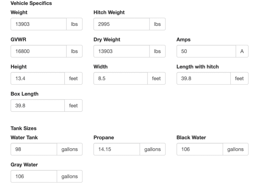Click the Water Tank input field

[34, 149]
